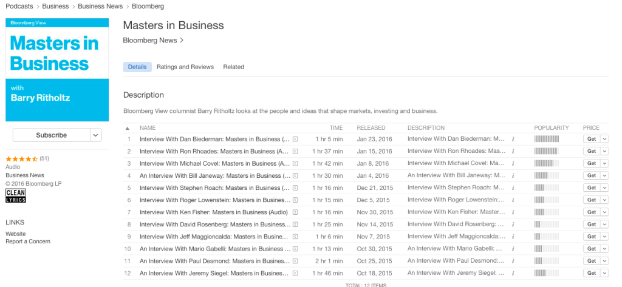Image resolution: width=622 pixels, height=287 pixels.
Task: Go to Business in breadcrumb
Action: (55, 6)
